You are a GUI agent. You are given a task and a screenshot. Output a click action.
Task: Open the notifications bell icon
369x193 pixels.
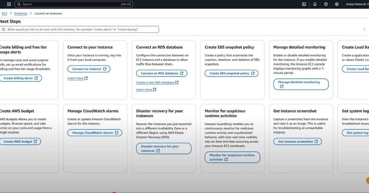[x=315, y=4]
